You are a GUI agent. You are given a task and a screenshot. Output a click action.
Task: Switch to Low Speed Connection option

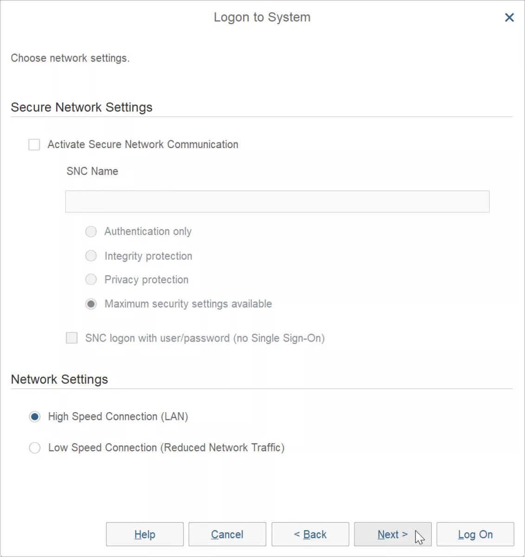point(35,448)
